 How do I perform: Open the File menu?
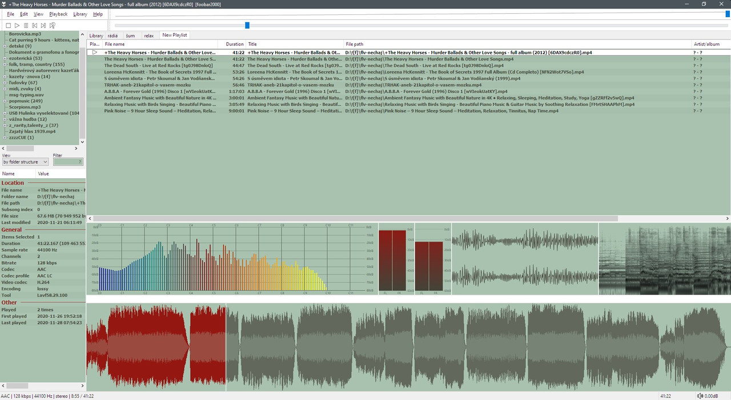point(10,14)
